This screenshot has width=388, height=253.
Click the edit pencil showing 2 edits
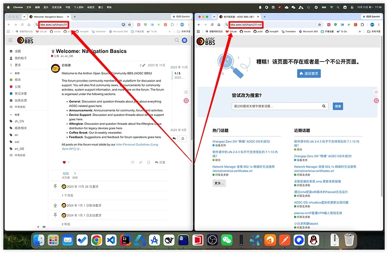142,65
